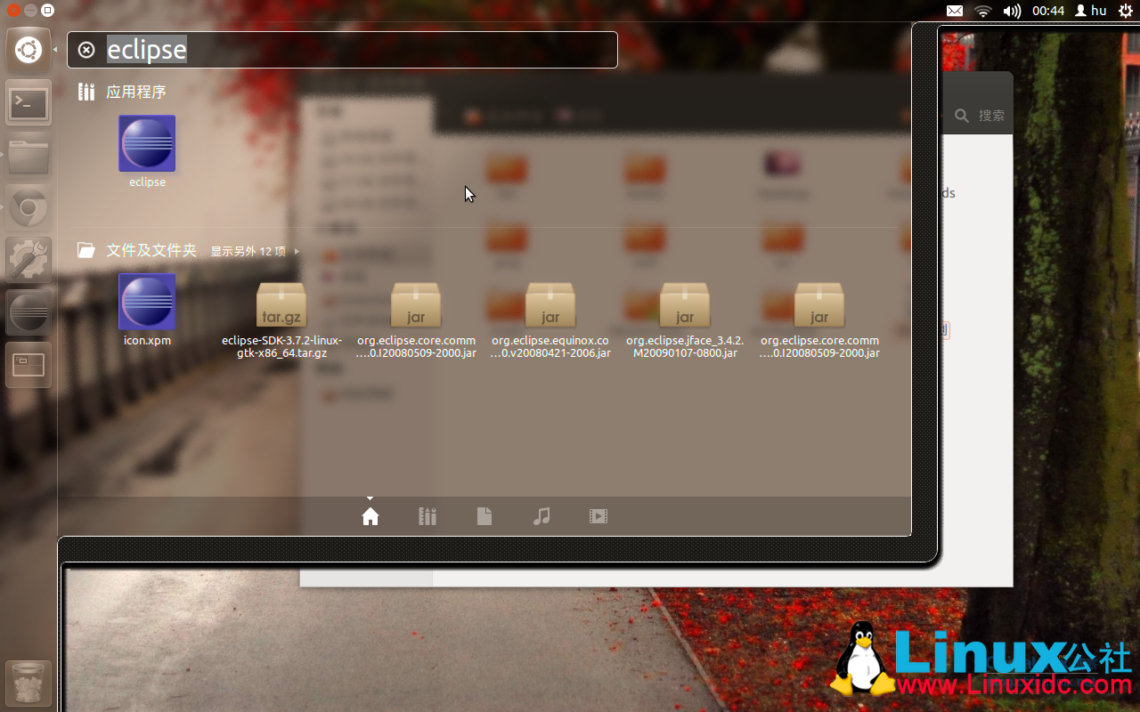
Task: Launch the eclipse application result
Action: [147, 151]
